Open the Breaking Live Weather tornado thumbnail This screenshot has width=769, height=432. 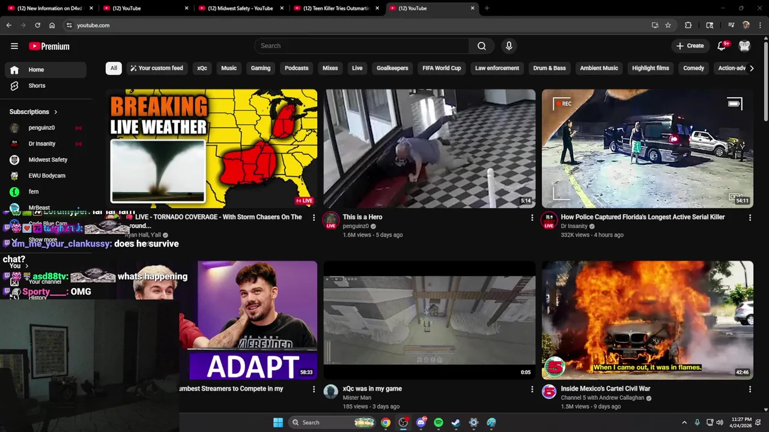(211, 148)
